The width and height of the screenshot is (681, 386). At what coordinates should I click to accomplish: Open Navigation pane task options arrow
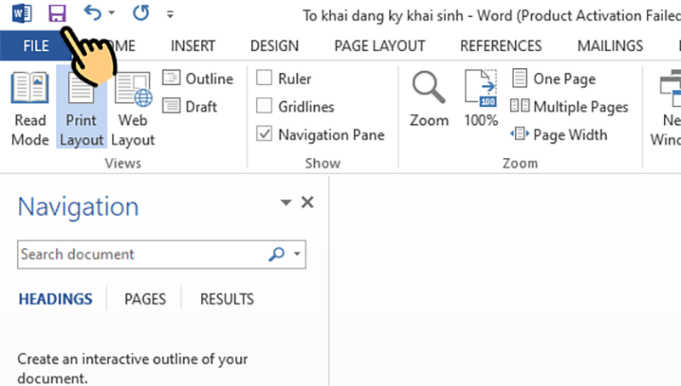286,202
